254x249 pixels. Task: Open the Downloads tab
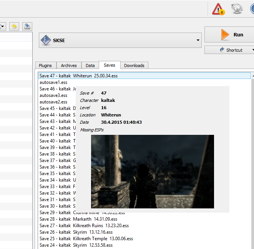(134, 66)
